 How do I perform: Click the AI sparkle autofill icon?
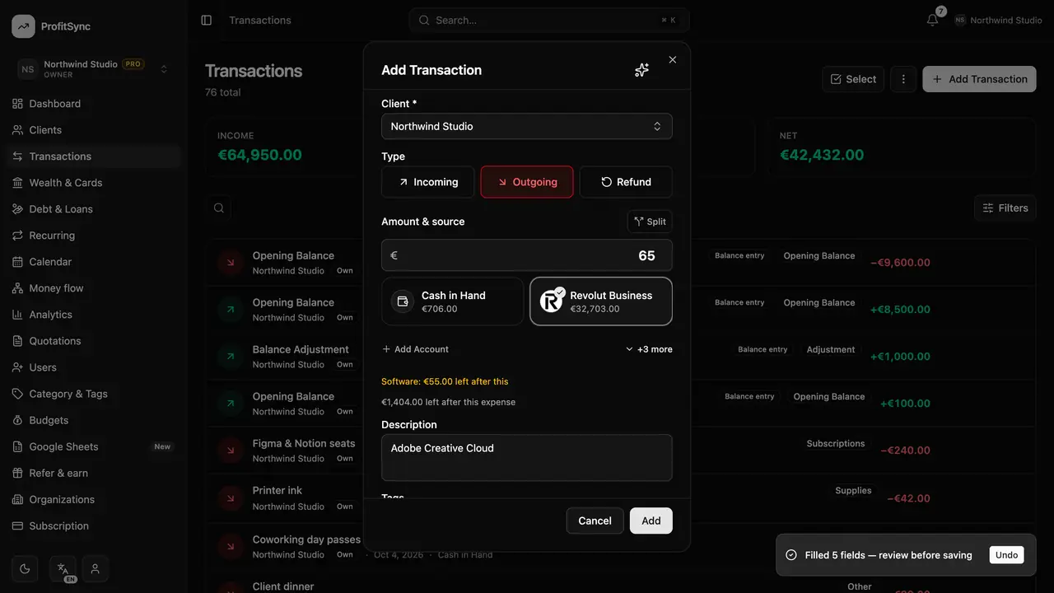[641, 70]
